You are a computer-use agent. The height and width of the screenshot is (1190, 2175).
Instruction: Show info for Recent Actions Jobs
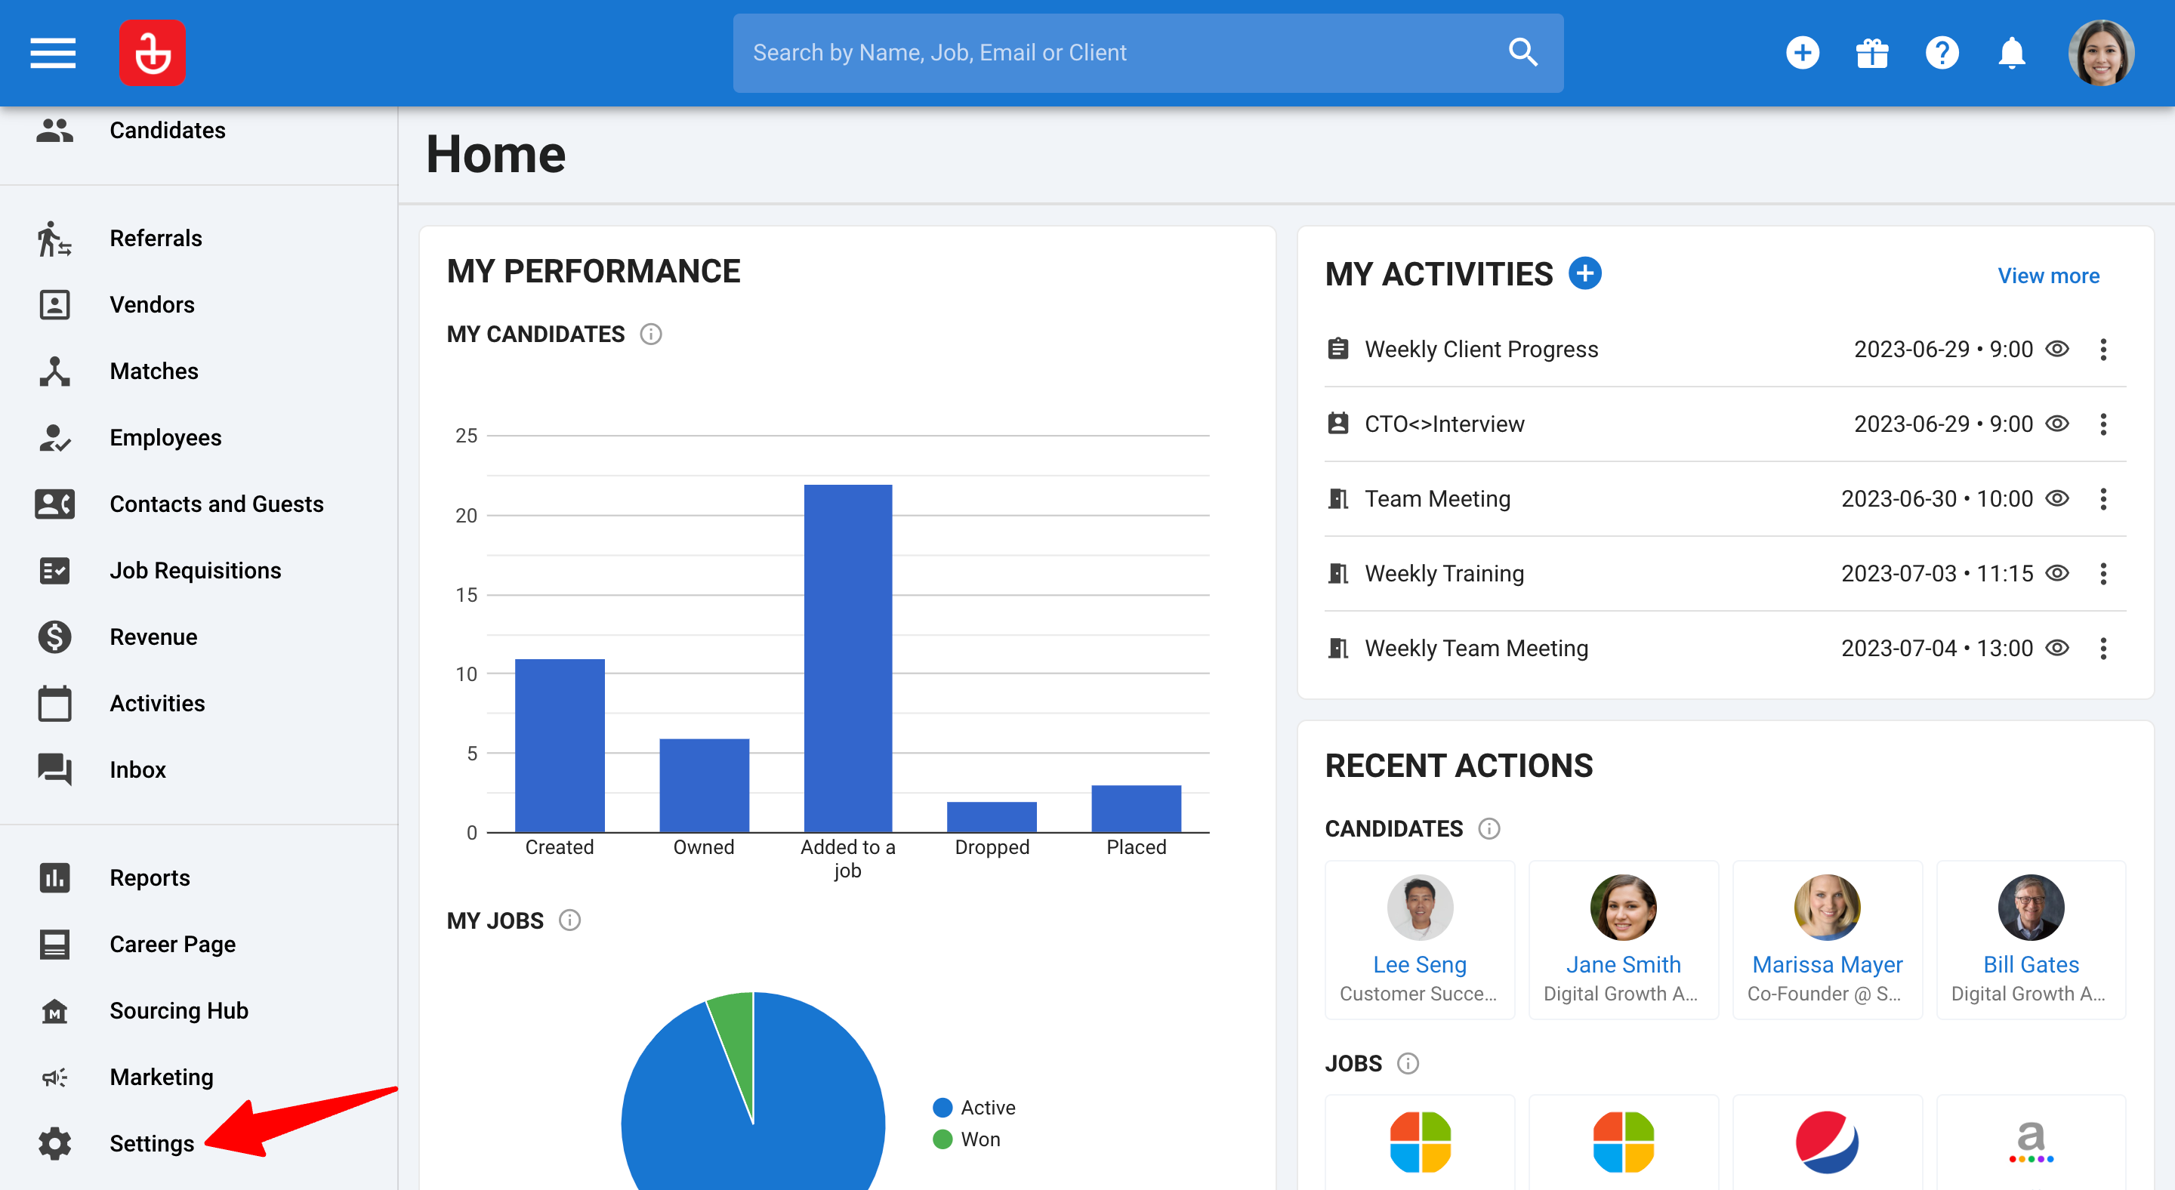coord(1408,1063)
